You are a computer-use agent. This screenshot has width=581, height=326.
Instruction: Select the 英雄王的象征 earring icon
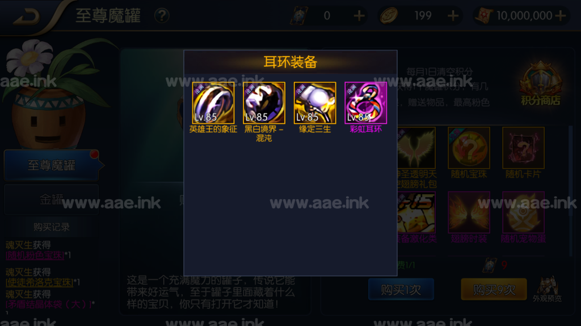pos(213,103)
